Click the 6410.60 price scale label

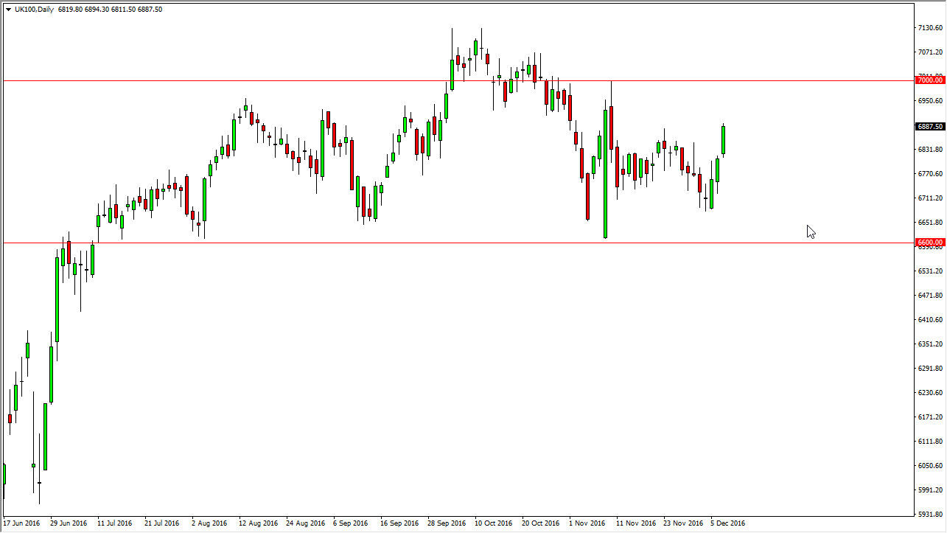(929, 320)
